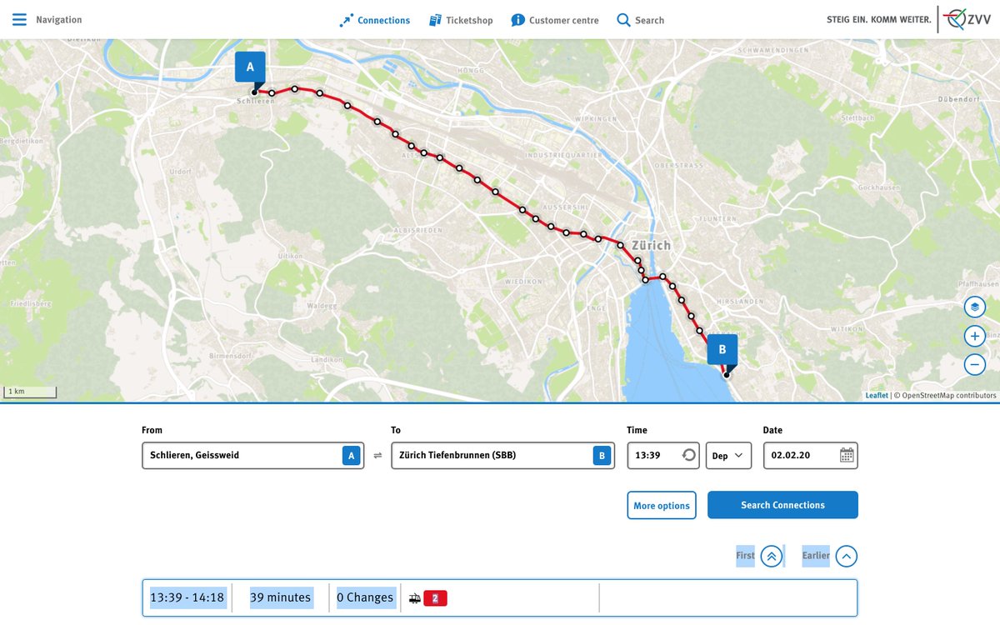The height and width of the screenshot is (625, 1000).
Task: Swap origin and destination stops
Action: [377, 456]
